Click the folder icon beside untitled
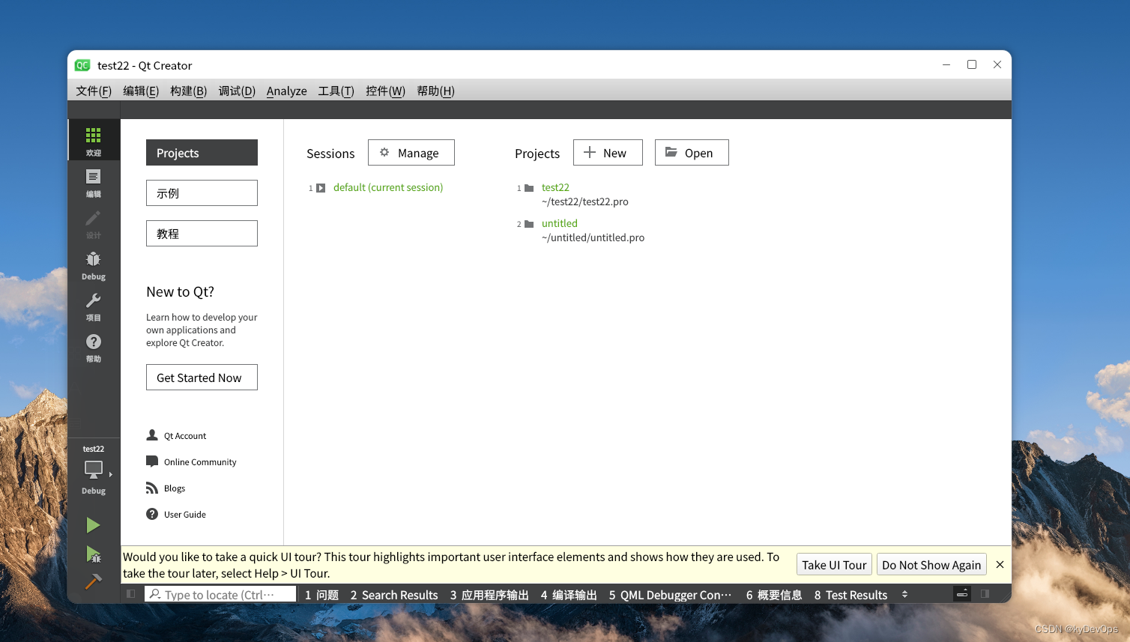The height and width of the screenshot is (642, 1130). [529, 224]
